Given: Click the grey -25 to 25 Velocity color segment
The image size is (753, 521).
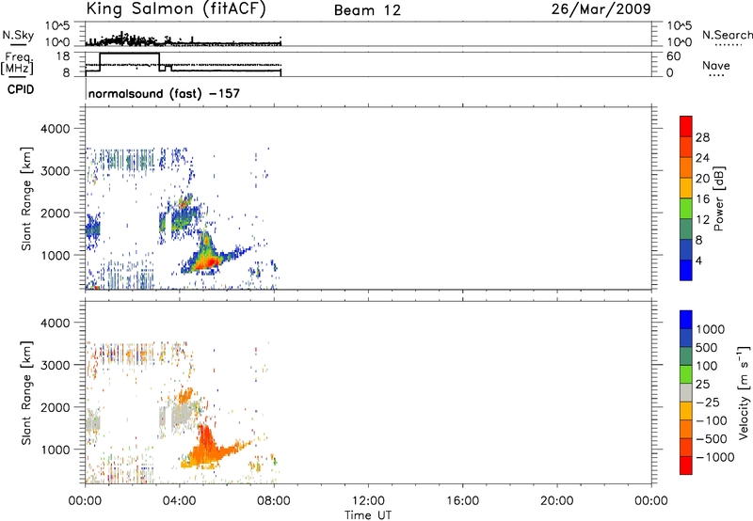Looking at the screenshot, I should tap(686, 392).
